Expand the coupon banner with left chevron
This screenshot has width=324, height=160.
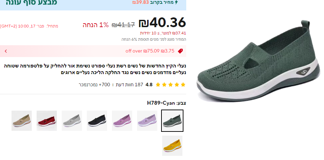pyautogui.click(x=6, y=51)
